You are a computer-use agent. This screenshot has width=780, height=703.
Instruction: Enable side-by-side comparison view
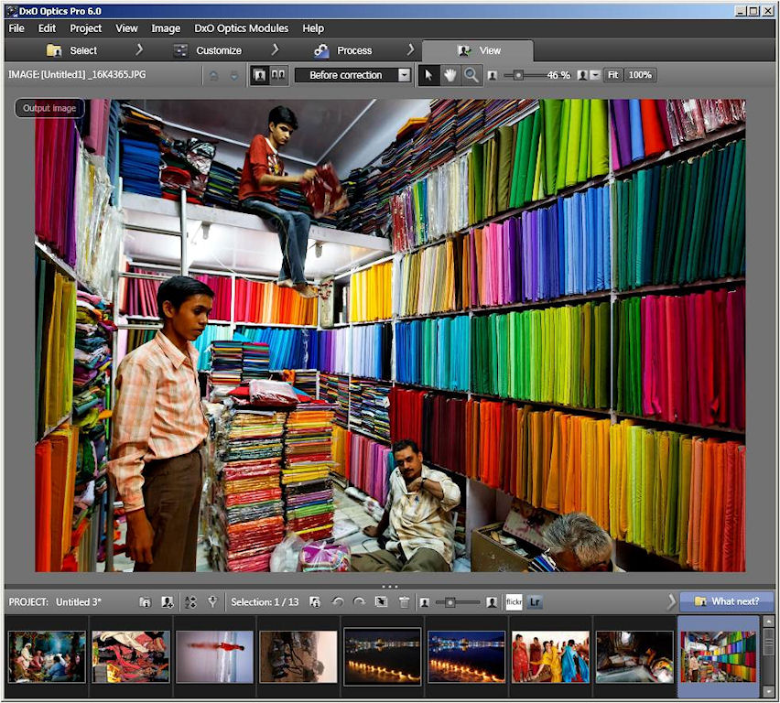click(278, 75)
